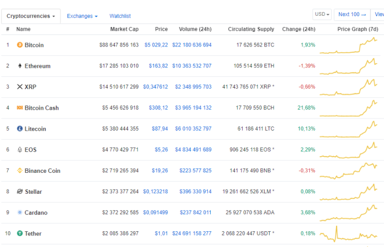
Task: Click Bitcoin market cap $88 647 856 163
Action: point(119,45)
